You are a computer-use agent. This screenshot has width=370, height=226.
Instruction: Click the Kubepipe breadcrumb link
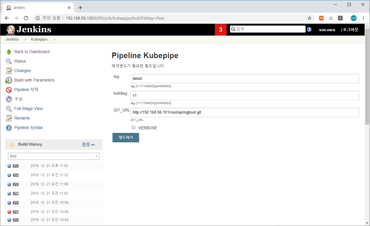coord(39,39)
